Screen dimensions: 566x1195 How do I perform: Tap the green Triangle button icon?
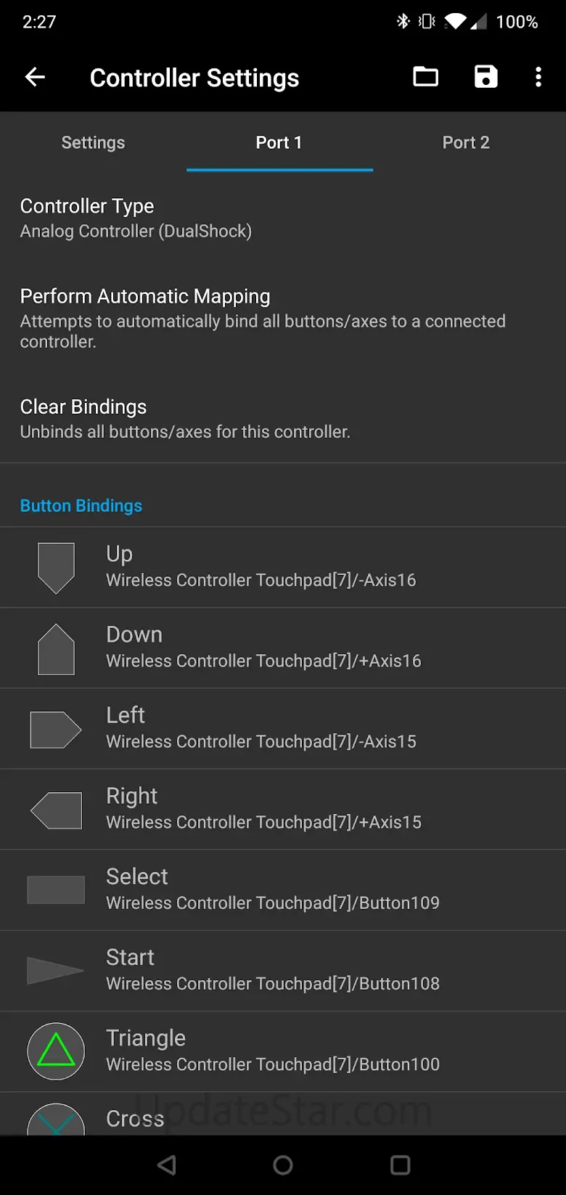click(x=56, y=1051)
